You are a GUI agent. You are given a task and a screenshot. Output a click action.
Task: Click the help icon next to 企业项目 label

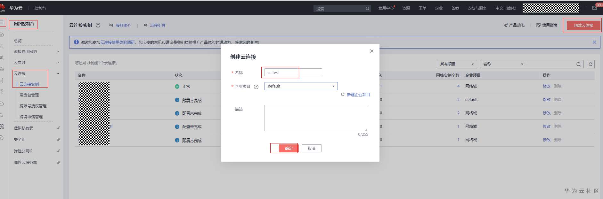click(x=256, y=87)
